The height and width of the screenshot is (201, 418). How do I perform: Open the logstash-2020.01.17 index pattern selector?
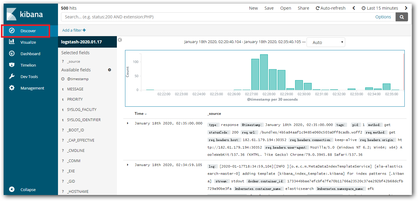[87, 42]
